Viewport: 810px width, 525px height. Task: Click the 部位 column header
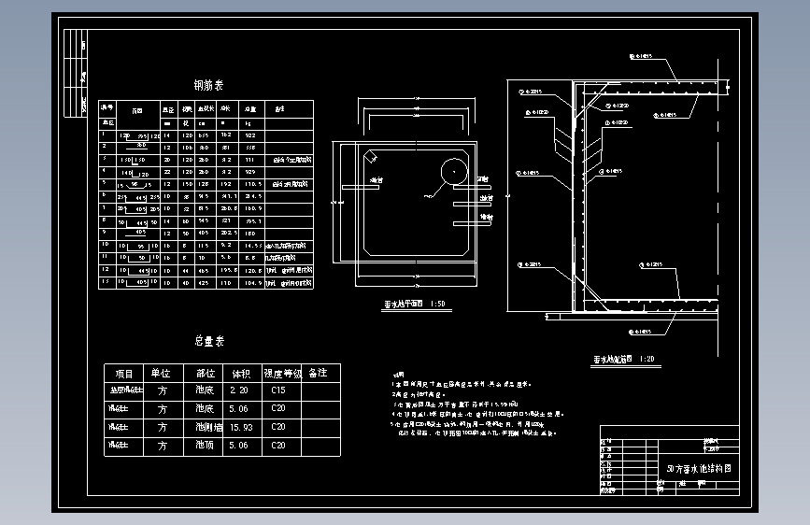tap(206, 373)
